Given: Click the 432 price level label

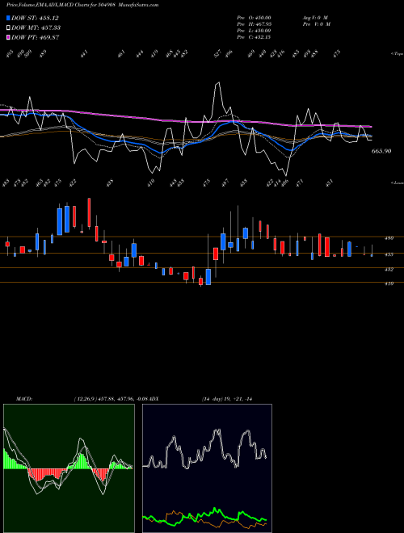Looking at the screenshot, I should click(389, 270).
